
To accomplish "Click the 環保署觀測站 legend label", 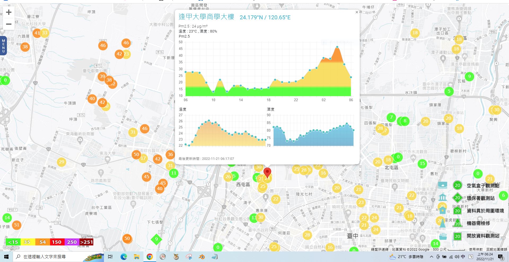I will pos(481,198).
